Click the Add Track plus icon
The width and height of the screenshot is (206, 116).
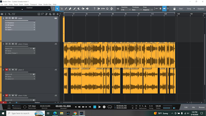tap(58, 14)
